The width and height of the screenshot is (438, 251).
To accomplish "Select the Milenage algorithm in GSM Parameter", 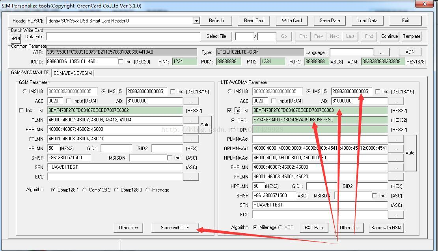I will [x=148, y=190].
